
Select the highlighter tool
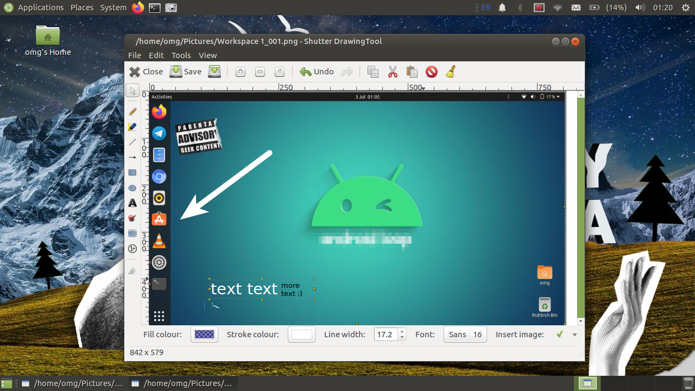pyautogui.click(x=132, y=127)
